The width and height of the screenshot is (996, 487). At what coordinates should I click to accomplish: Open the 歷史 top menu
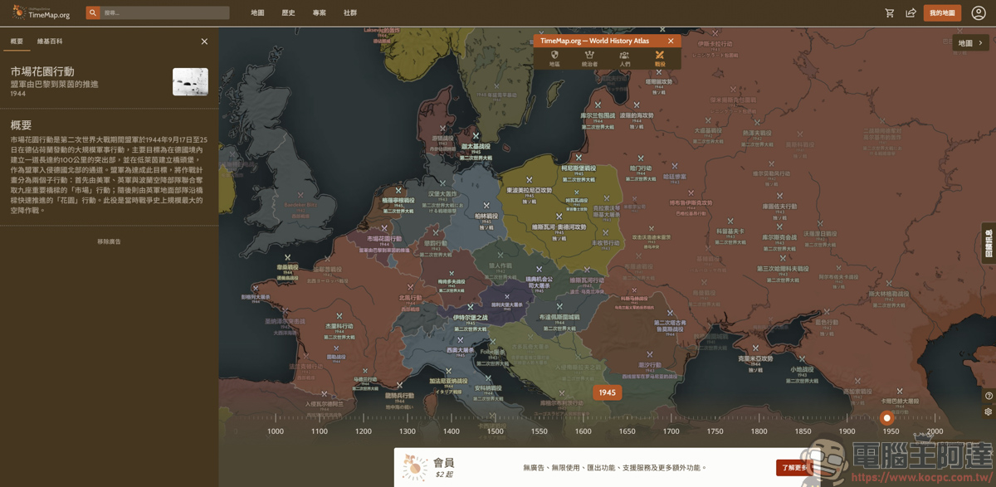tap(288, 13)
